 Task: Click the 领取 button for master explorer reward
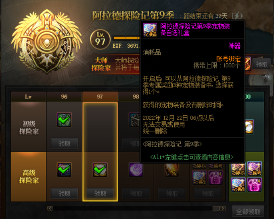pyautogui.click(x=261, y=64)
